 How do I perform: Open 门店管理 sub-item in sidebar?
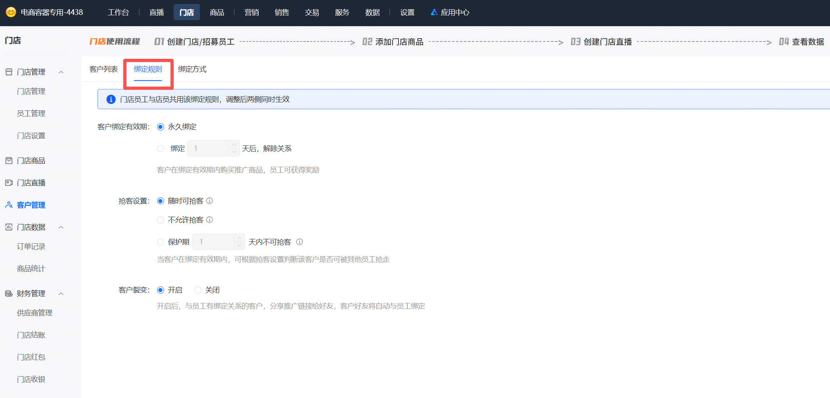pos(31,91)
